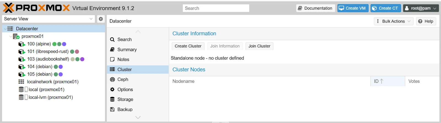
Task: Click the Create Cluster button
Action: coord(188,46)
